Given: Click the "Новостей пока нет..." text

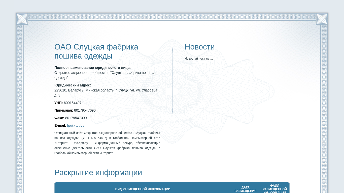Looking at the screenshot, I should (199, 59).
